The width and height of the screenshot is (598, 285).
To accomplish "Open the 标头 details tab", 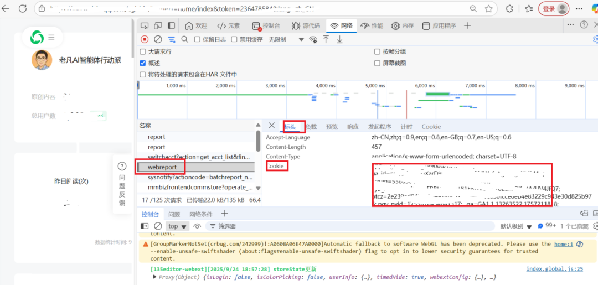I will tap(290, 127).
